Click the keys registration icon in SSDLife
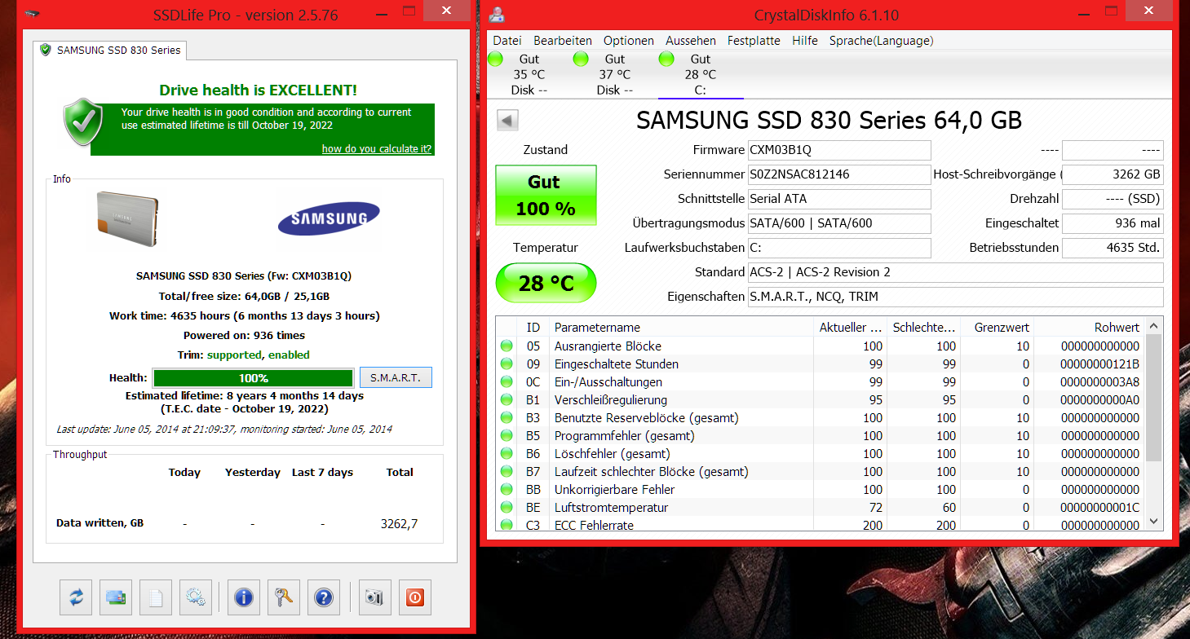Viewport: 1190px width, 639px height. point(284,597)
